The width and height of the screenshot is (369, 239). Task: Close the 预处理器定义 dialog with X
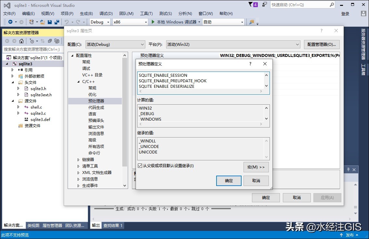pos(265,64)
